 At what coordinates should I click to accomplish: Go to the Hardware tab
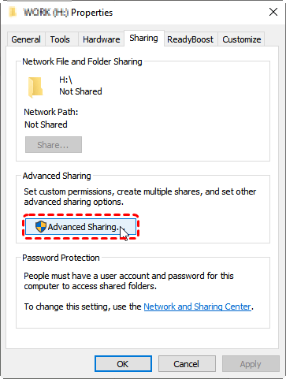pos(102,39)
